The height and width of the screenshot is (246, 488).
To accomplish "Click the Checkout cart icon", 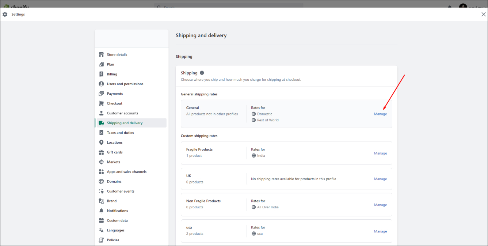I will point(102,103).
